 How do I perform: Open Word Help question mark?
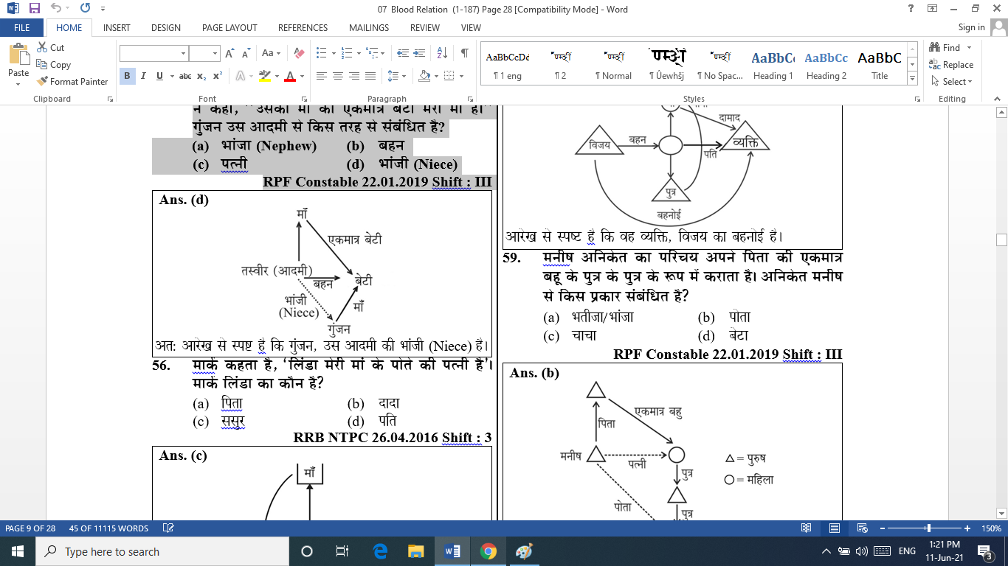tap(911, 8)
